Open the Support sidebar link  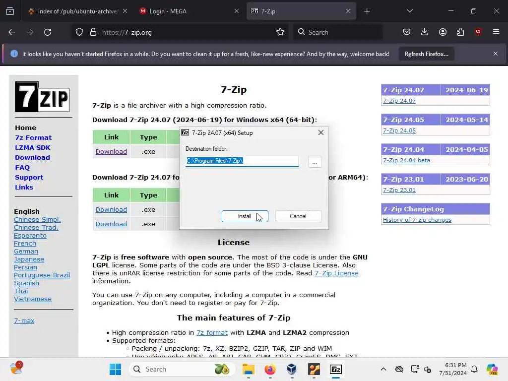[29, 178]
